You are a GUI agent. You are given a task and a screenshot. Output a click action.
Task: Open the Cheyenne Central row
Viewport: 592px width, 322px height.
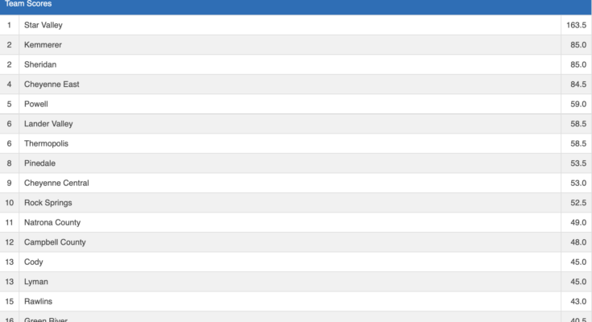(x=56, y=183)
